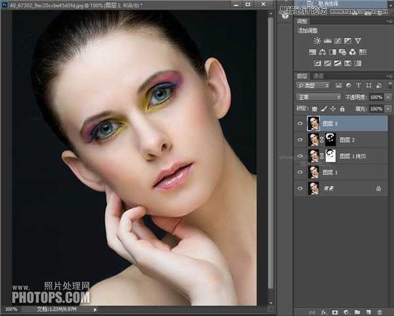Hide 图层 3 with its eye icon
Image resolution: width=394 pixels, height=316 pixels.
[x=301, y=123]
